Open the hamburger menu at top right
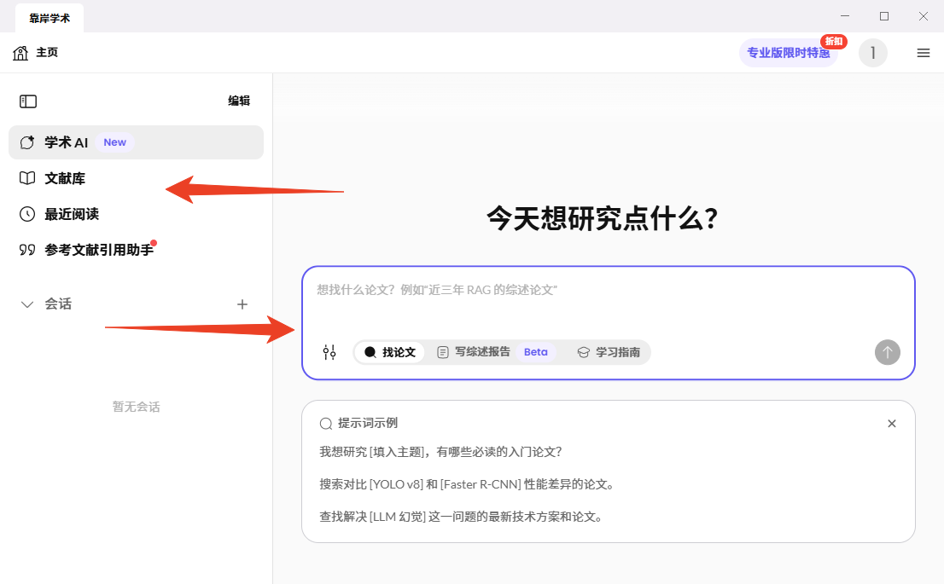944x584 pixels. [x=923, y=53]
